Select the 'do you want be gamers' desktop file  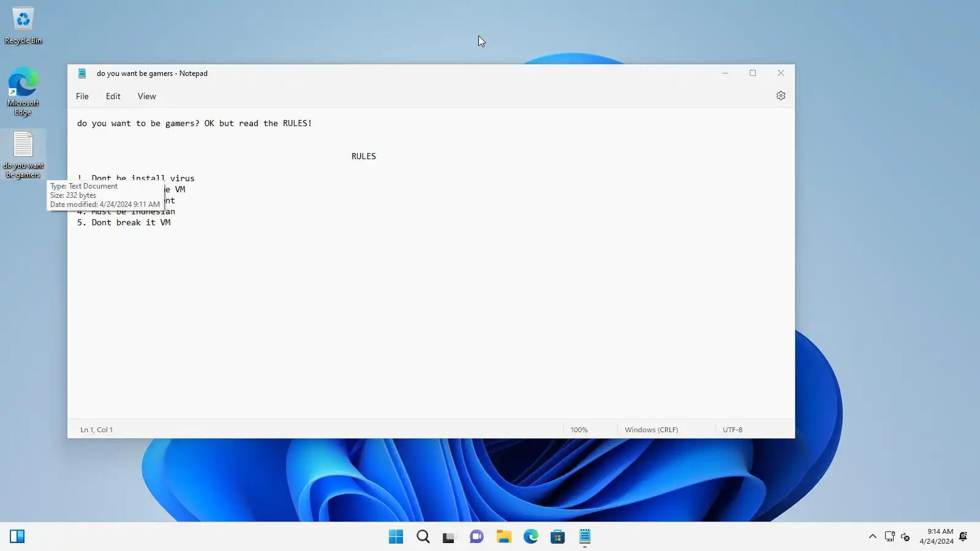coord(23,154)
